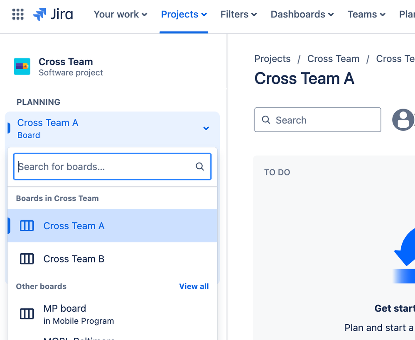The image size is (415, 340).
Task: Click the Cross Team B board icon
Action: tap(27, 259)
